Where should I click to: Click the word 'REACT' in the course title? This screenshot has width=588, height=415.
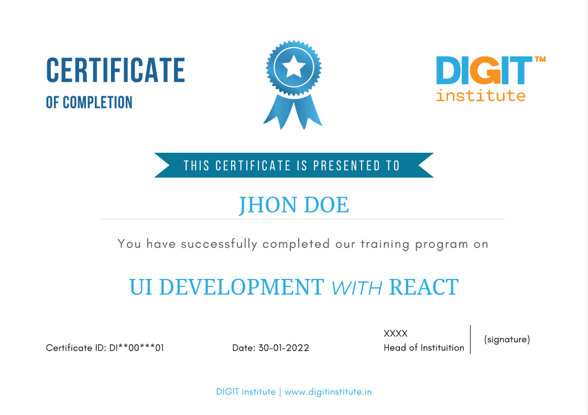(423, 287)
